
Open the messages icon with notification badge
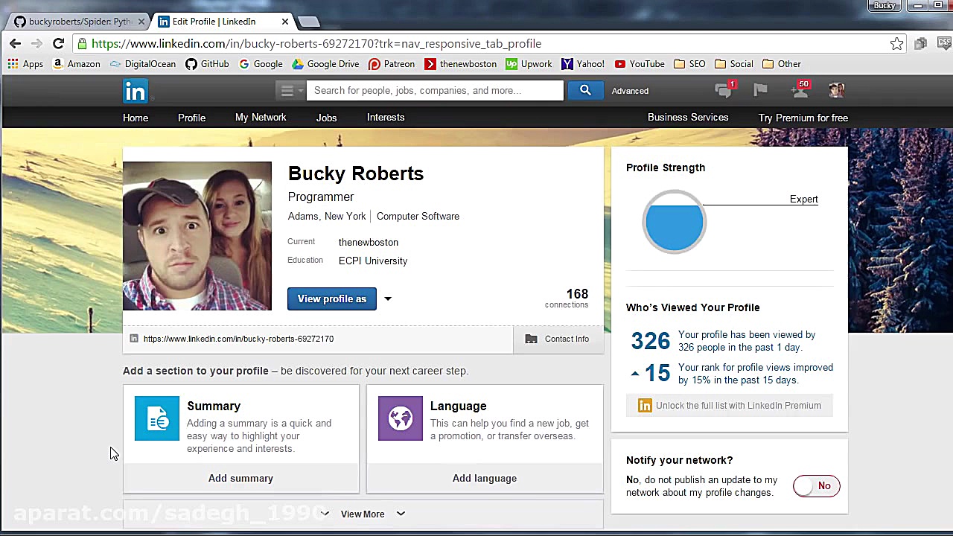pos(724,90)
